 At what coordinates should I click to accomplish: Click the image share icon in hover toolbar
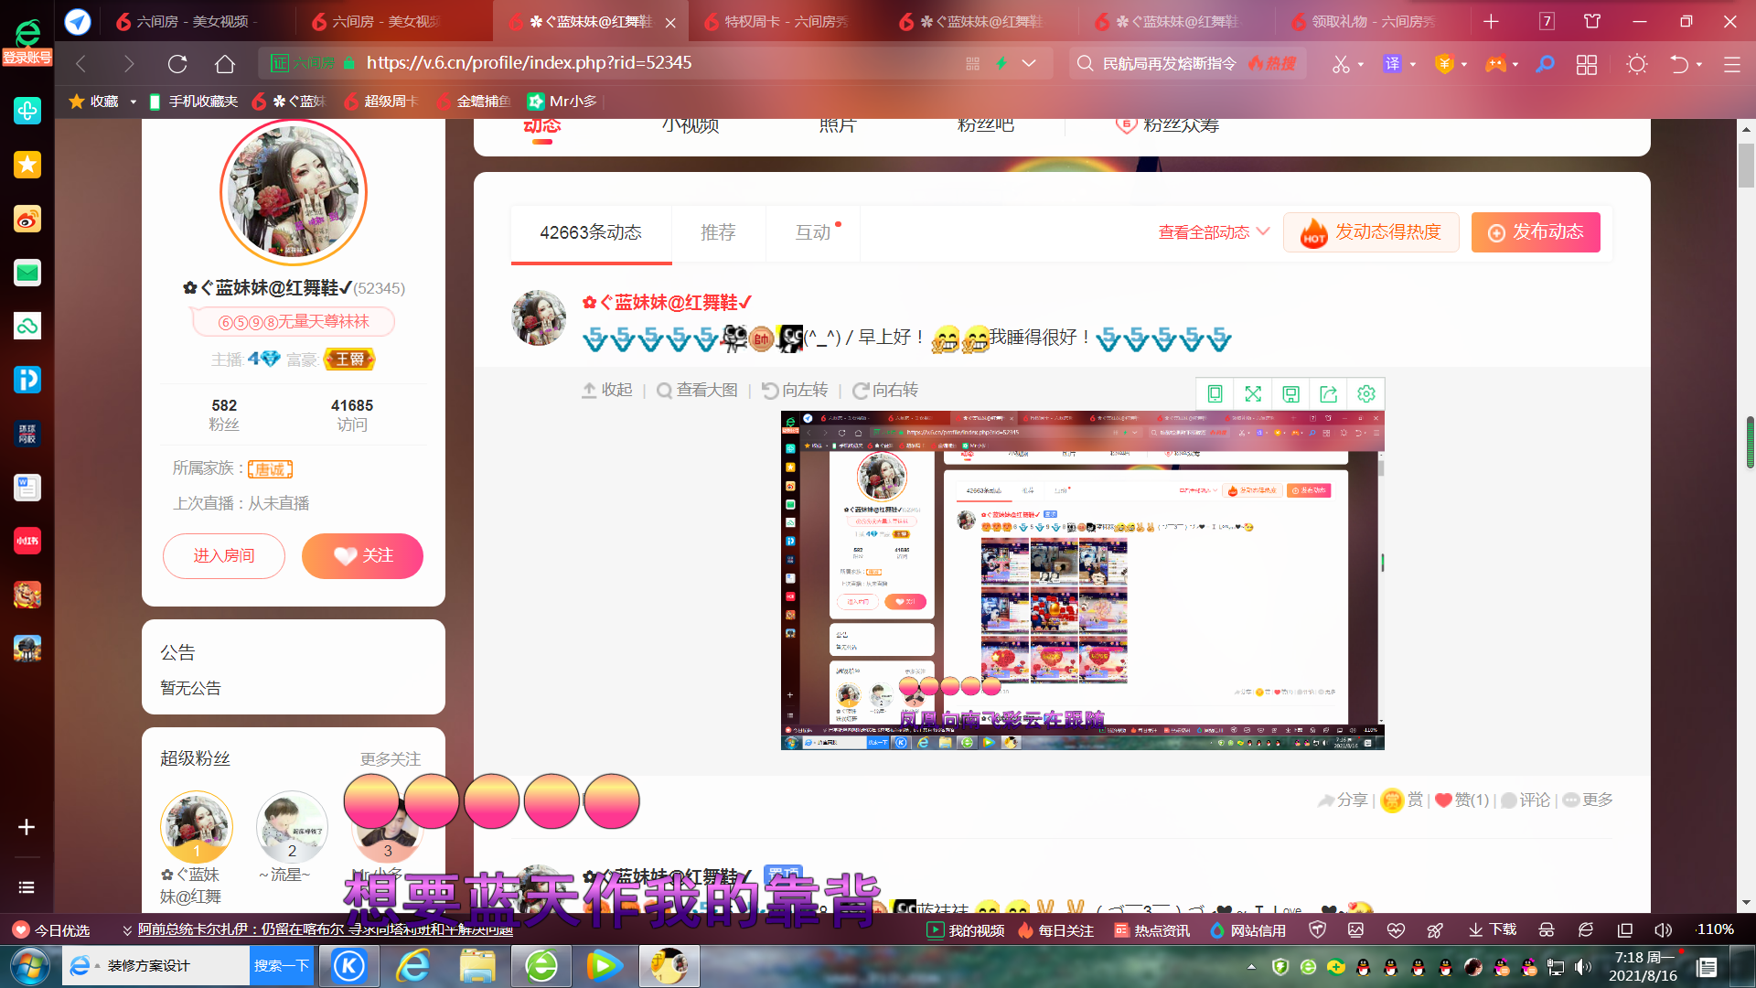click(x=1328, y=393)
